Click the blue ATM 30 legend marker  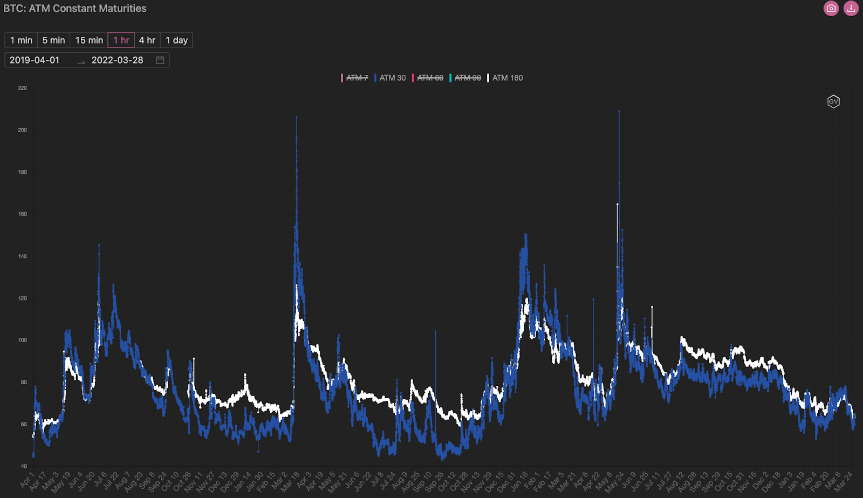click(x=375, y=78)
